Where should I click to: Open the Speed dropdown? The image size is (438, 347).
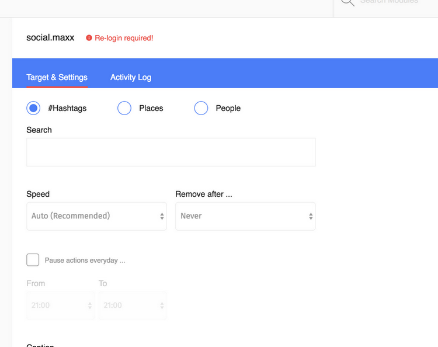(x=96, y=216)
